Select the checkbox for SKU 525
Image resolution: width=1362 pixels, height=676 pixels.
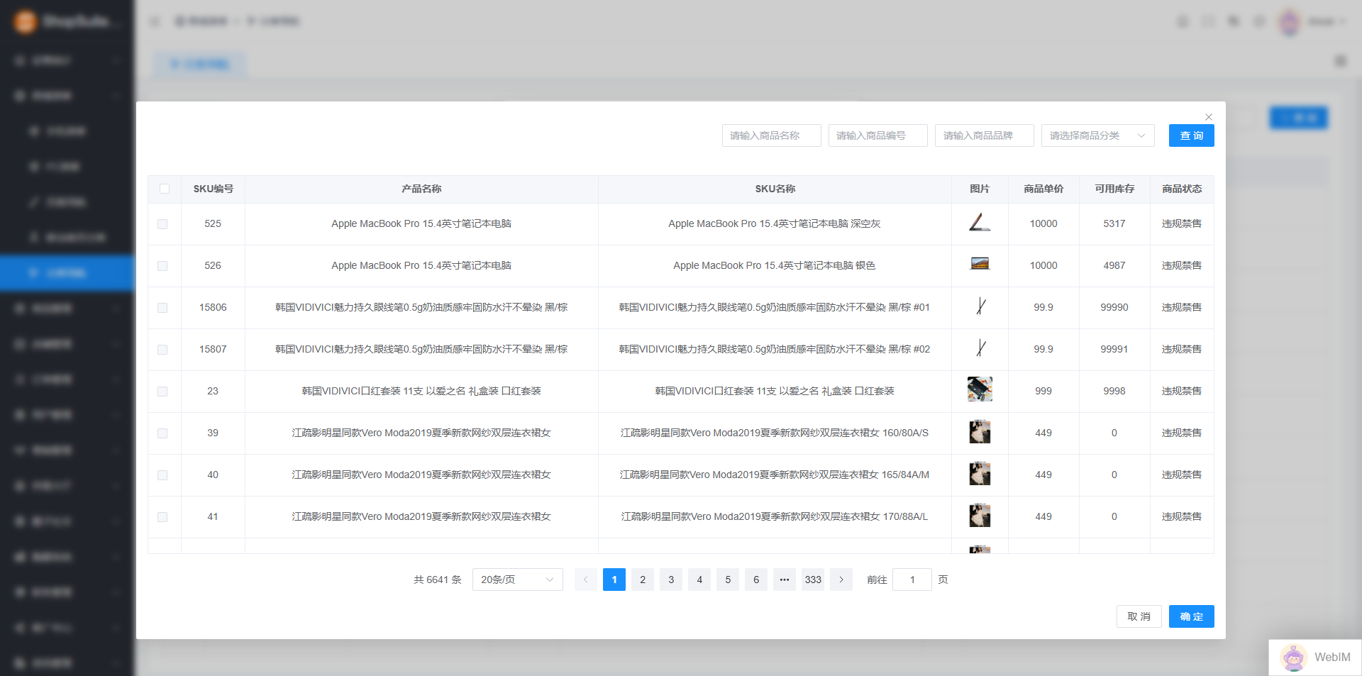coord(162,224)
